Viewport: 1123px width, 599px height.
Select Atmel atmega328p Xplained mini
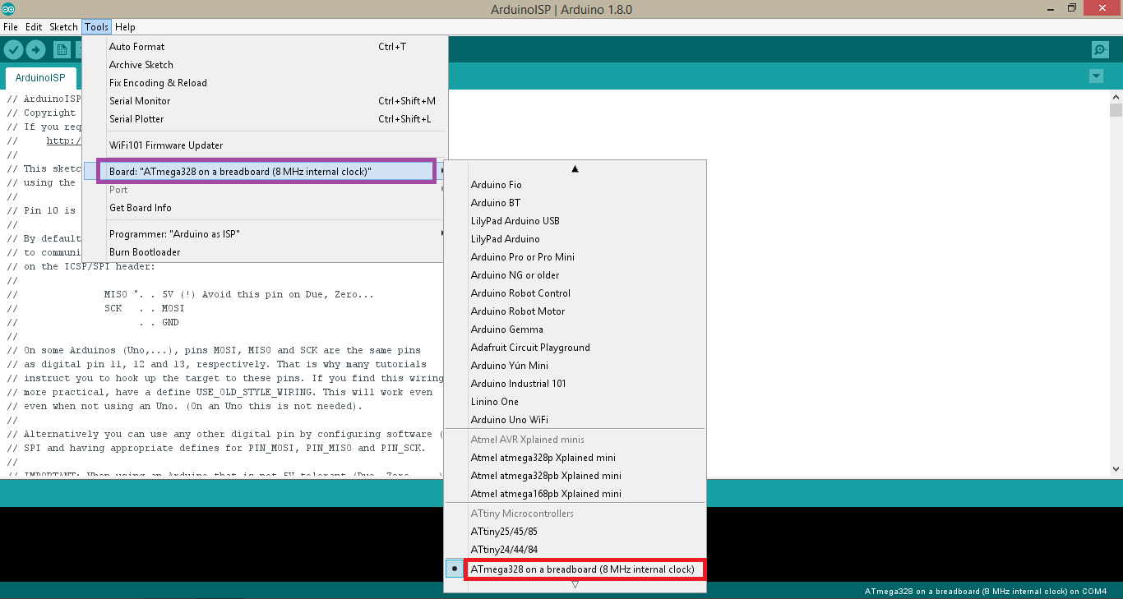pyautogui.click(x=575, y=458)
